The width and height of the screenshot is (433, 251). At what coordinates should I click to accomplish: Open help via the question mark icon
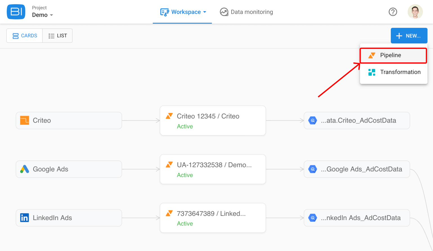pyautogui.click(x=393, y=12)
